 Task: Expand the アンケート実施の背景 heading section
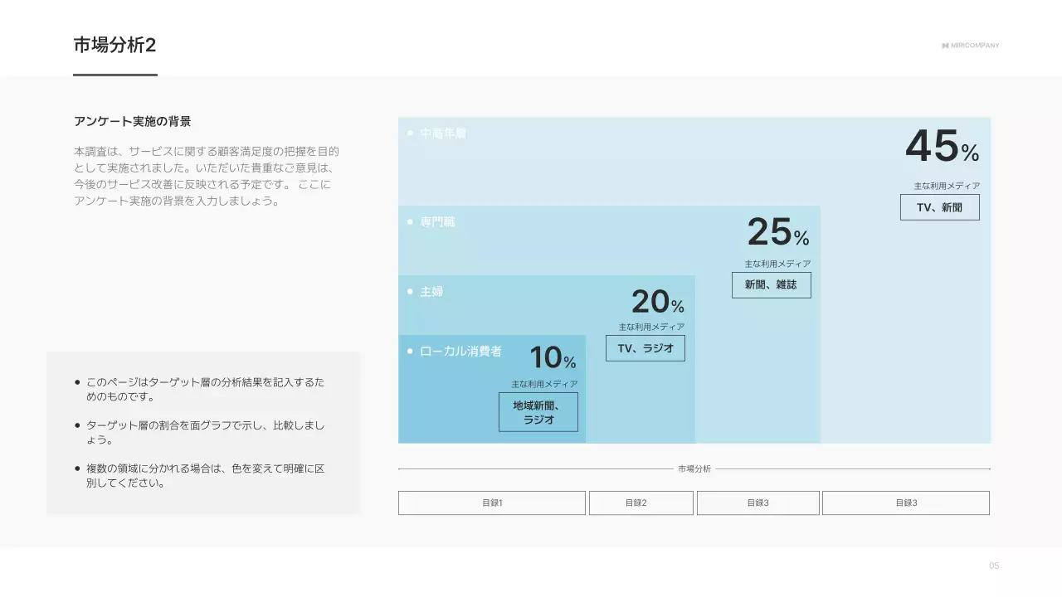point(131,120)
